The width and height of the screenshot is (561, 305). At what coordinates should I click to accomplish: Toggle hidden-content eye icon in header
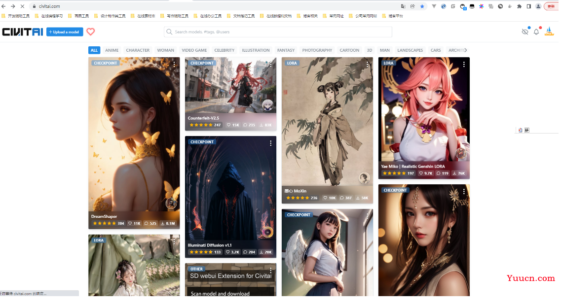point(525,32)
